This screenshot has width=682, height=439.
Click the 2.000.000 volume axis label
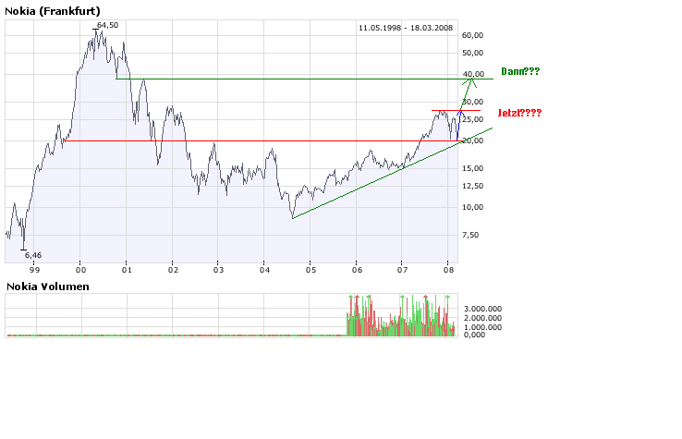482,318
